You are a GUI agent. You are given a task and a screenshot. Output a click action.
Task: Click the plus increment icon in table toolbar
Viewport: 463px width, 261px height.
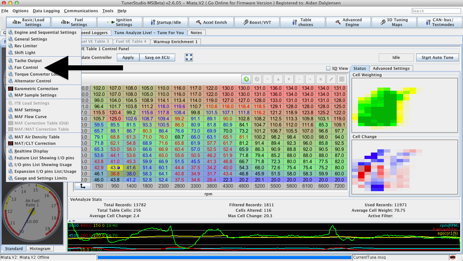310,79
